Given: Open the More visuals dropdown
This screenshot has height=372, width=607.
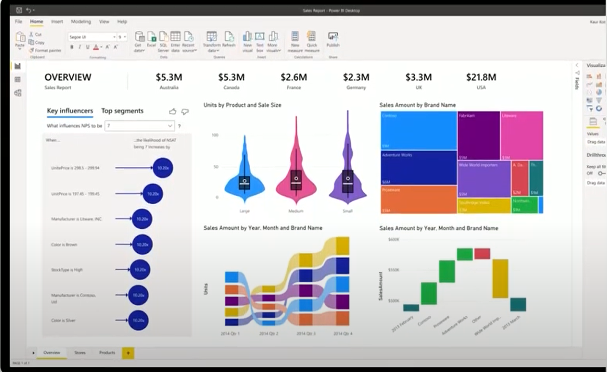Looking at the screenshot, I should [273, 48].
